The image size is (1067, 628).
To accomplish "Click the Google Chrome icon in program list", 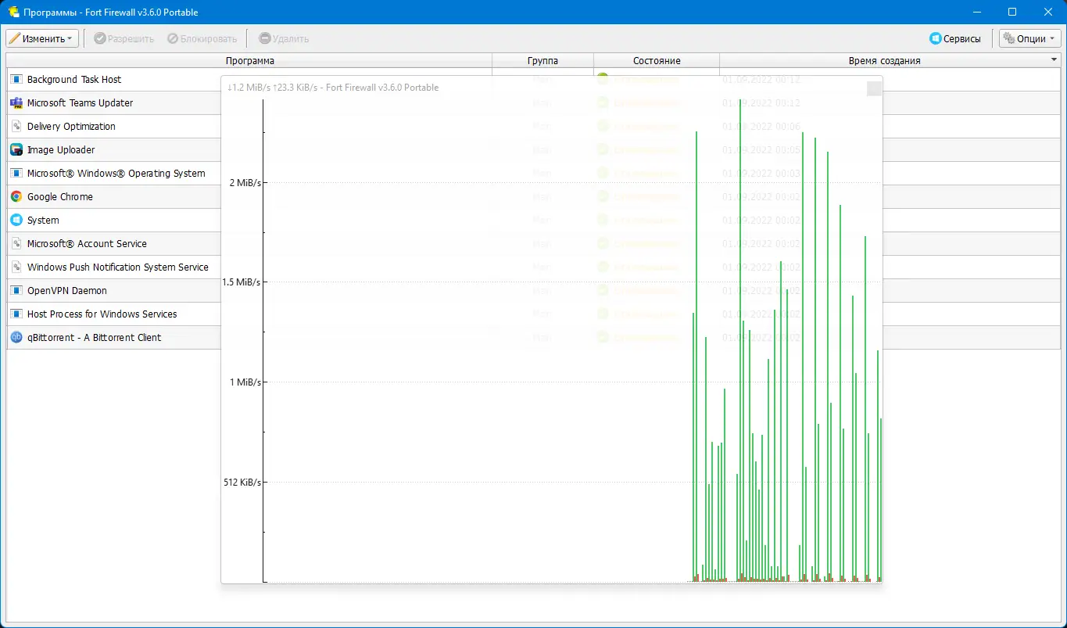I will 16,196.
